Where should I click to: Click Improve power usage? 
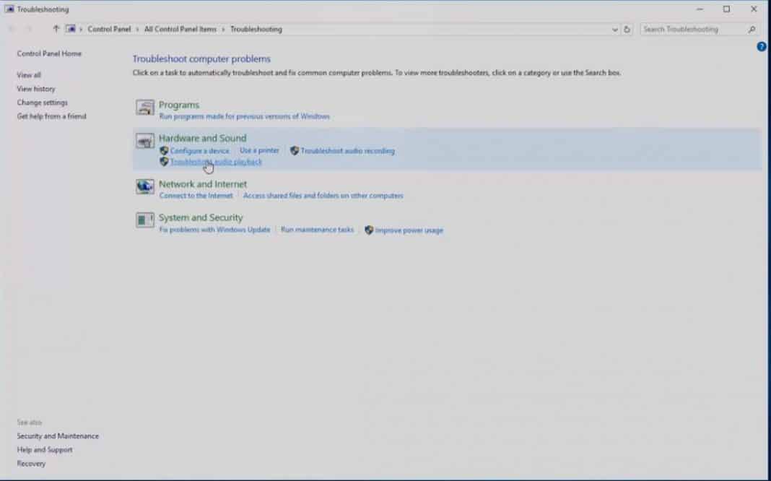[x=409, y=230]
